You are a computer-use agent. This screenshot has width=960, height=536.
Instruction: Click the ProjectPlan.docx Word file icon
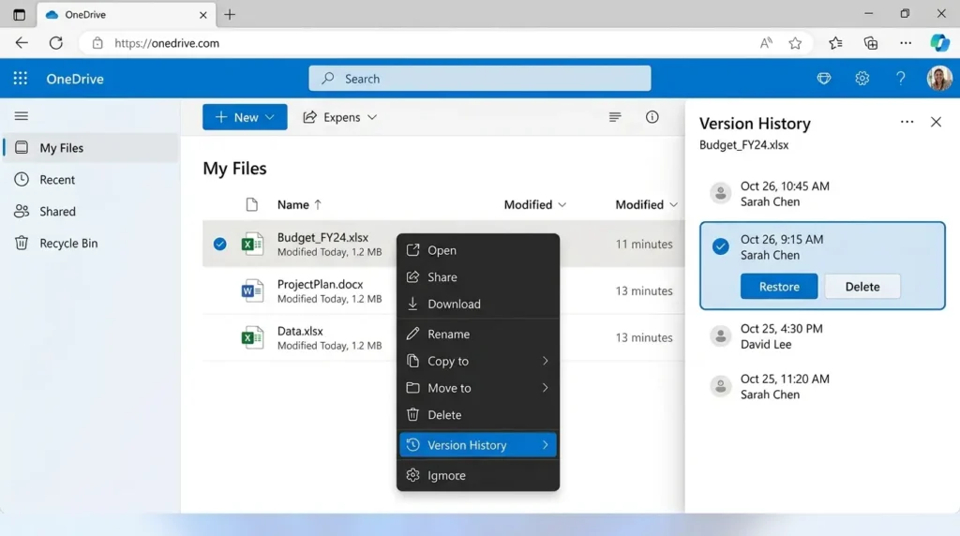[x=252, y=290]
